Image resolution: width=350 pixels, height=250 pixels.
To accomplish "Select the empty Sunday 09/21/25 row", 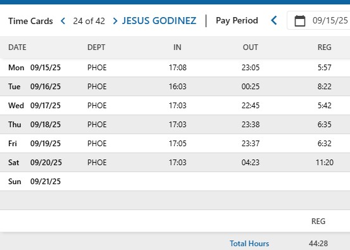I will [175, 182].
